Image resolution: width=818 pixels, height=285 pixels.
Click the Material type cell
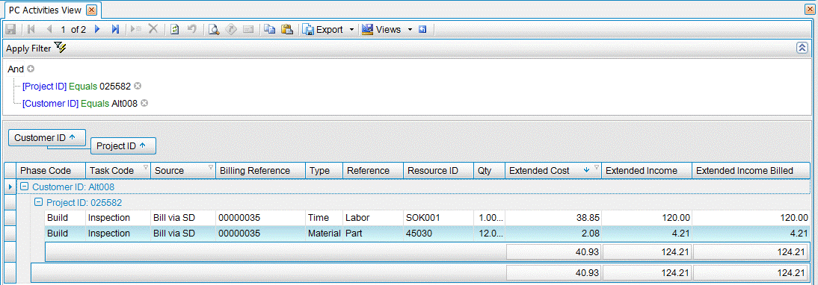(324, 234)
